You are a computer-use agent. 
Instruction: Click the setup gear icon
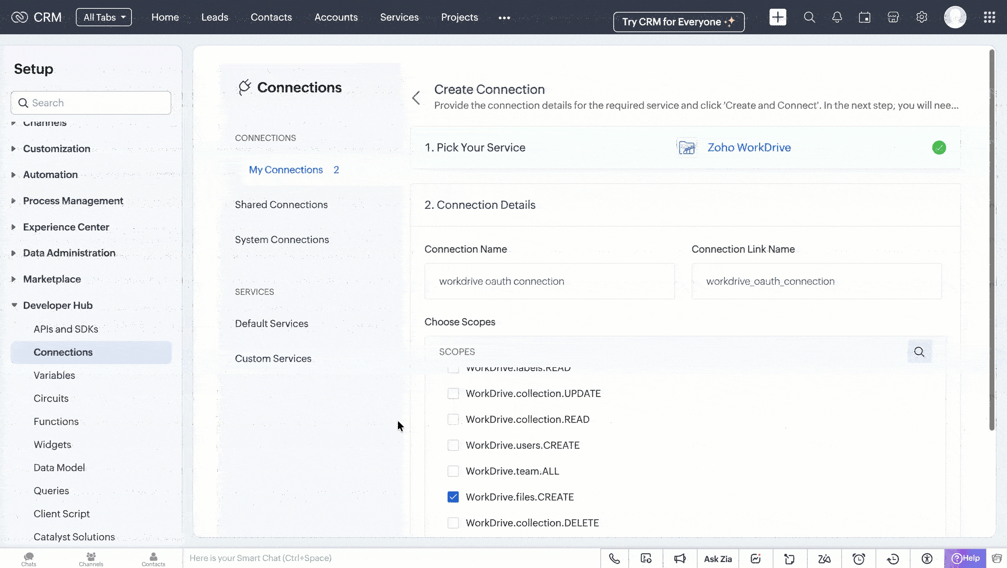point(921,17)
